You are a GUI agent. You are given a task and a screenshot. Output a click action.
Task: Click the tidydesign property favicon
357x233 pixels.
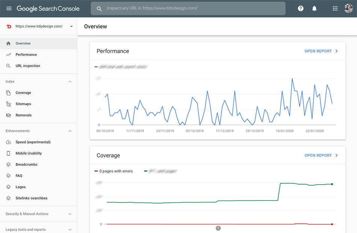tap(9, 26)
